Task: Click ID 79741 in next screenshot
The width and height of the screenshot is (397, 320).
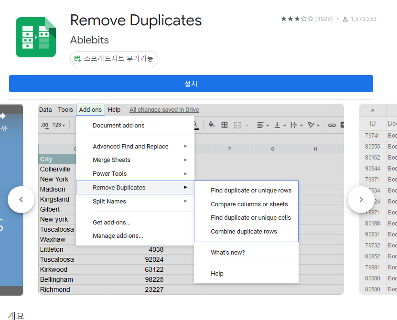Action: point(373,136)
